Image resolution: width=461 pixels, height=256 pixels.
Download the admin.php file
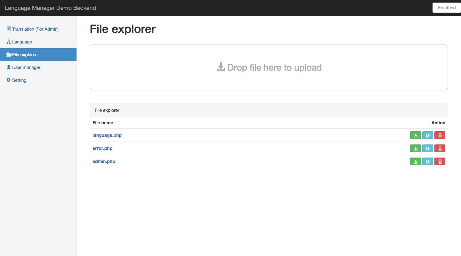tap(415, 162)
